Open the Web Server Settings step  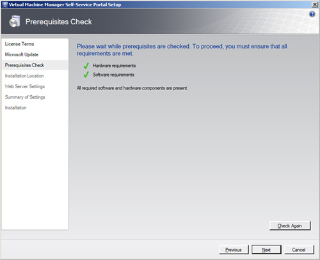25,86
